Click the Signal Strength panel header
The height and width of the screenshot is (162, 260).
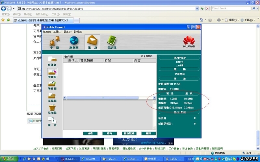[179, 58]
